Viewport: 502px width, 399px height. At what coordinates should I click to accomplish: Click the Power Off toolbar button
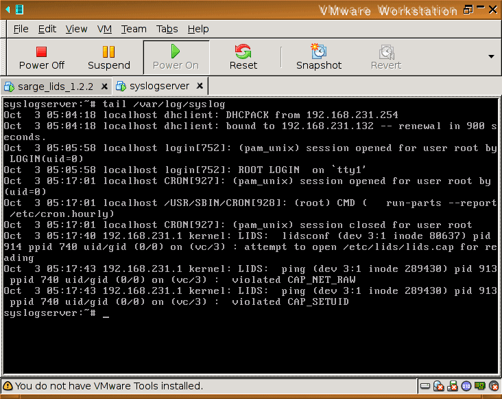42,58
